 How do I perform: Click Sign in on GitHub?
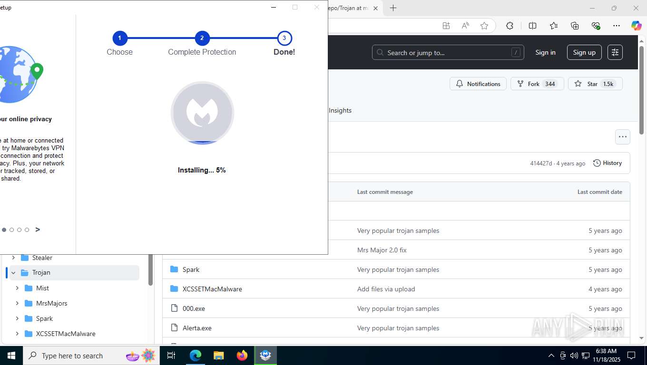(545, 52)
